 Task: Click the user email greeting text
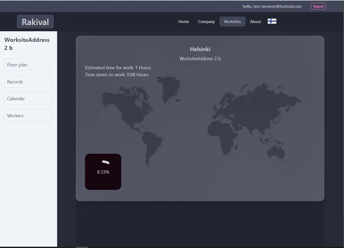272,6
